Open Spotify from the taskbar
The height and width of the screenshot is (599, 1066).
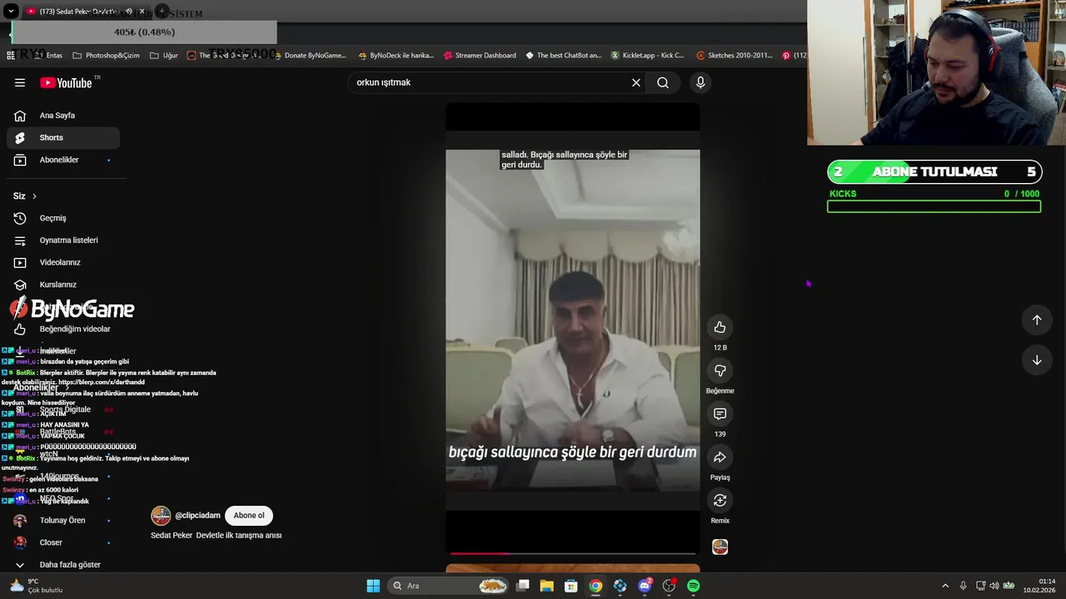693,586
